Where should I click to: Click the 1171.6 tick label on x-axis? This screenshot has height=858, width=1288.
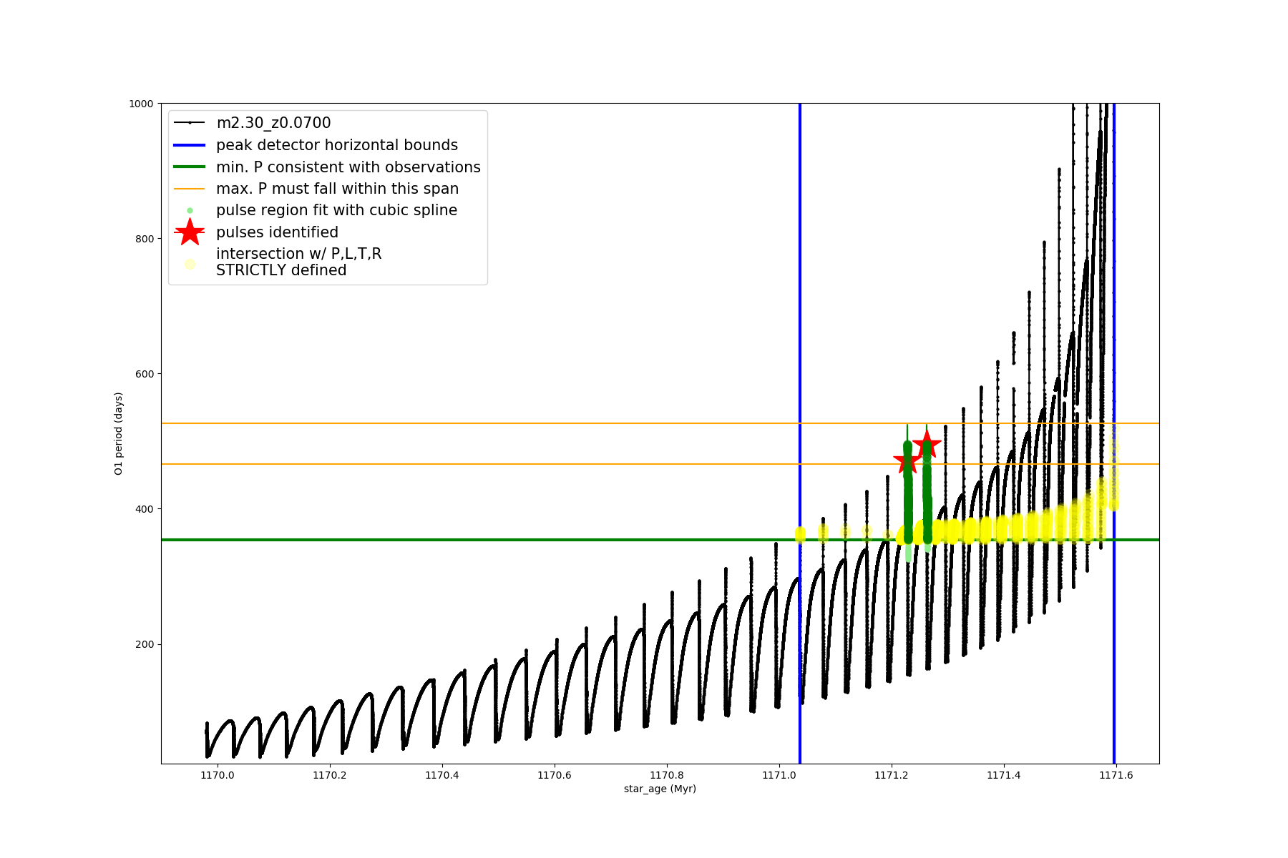[1116, 775]
